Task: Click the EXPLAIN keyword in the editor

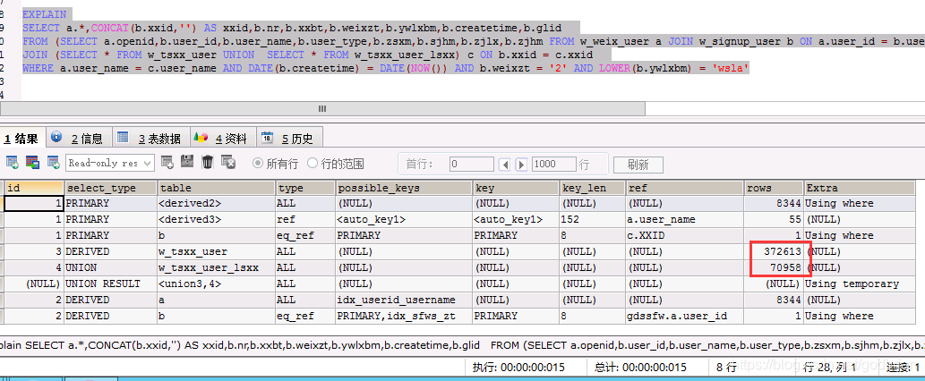Action: click(x=44, y=14)
